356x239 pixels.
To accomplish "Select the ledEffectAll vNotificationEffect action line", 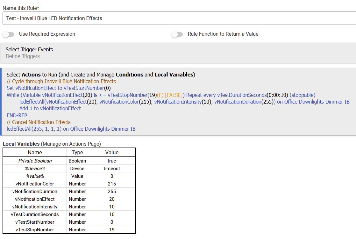I will pyautogui.click(x=184, y=102).
